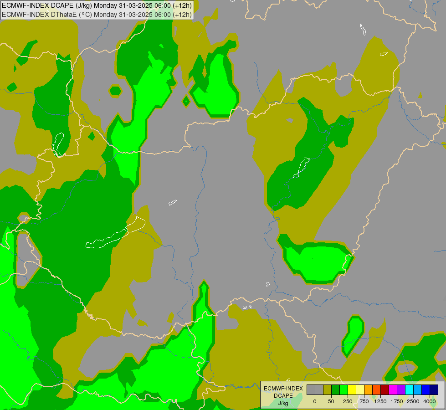
Task: Click the DThetaE title line in the header box
Action: pos(97,15)
